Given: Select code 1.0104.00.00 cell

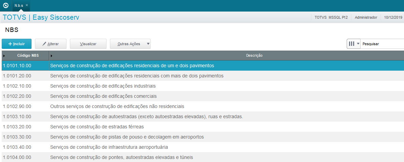Looking at the screenshot, I should click(x=25, y=157).
